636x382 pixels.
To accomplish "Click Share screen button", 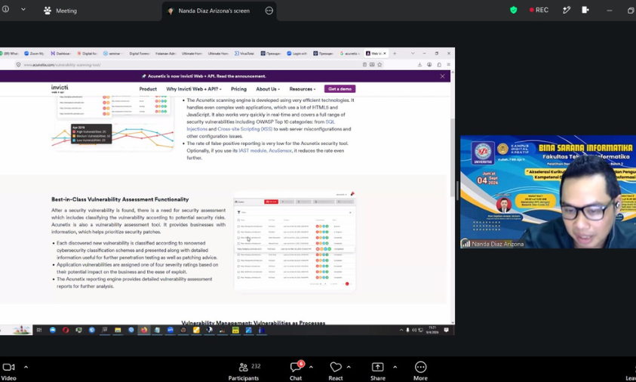I will (x=378, y=371).
